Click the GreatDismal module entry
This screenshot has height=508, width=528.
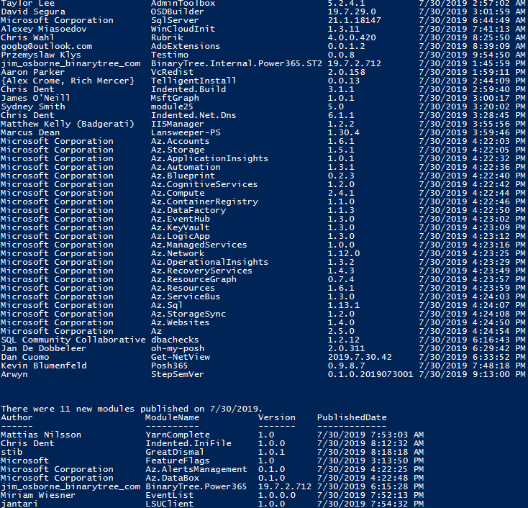click(x=175, y=452)
